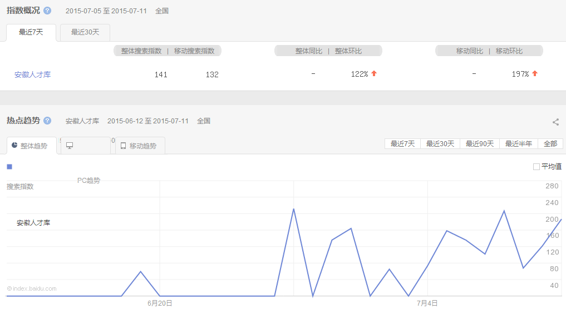
Task: Click help icon next to 热点趋势
Action: [x=47, y=121]
